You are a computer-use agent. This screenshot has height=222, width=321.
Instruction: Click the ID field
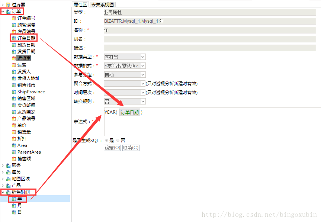[210, 21]
